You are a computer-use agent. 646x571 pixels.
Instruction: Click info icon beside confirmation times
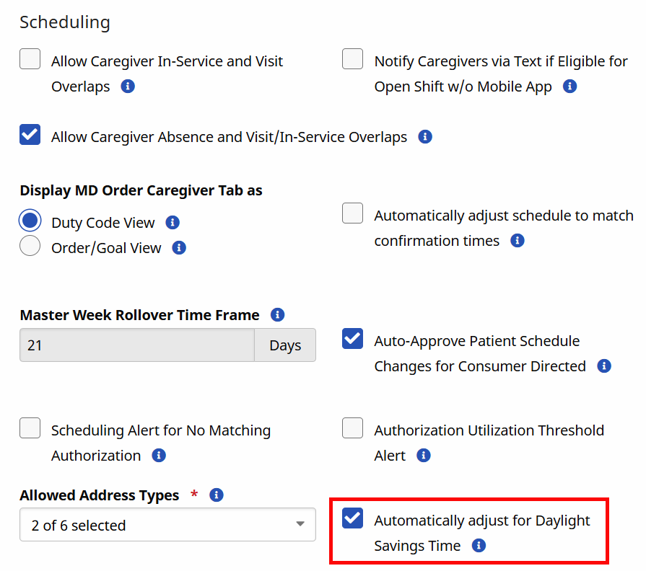[x=517, y=241]
